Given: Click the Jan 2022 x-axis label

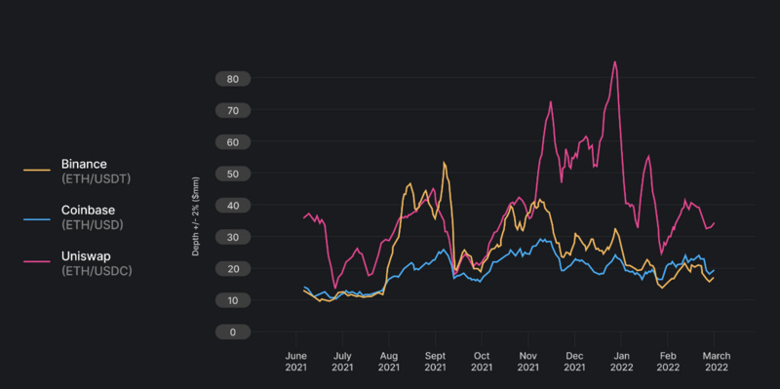Looking at the screenshot, I should pyautogui.click(x=621, y=362).
